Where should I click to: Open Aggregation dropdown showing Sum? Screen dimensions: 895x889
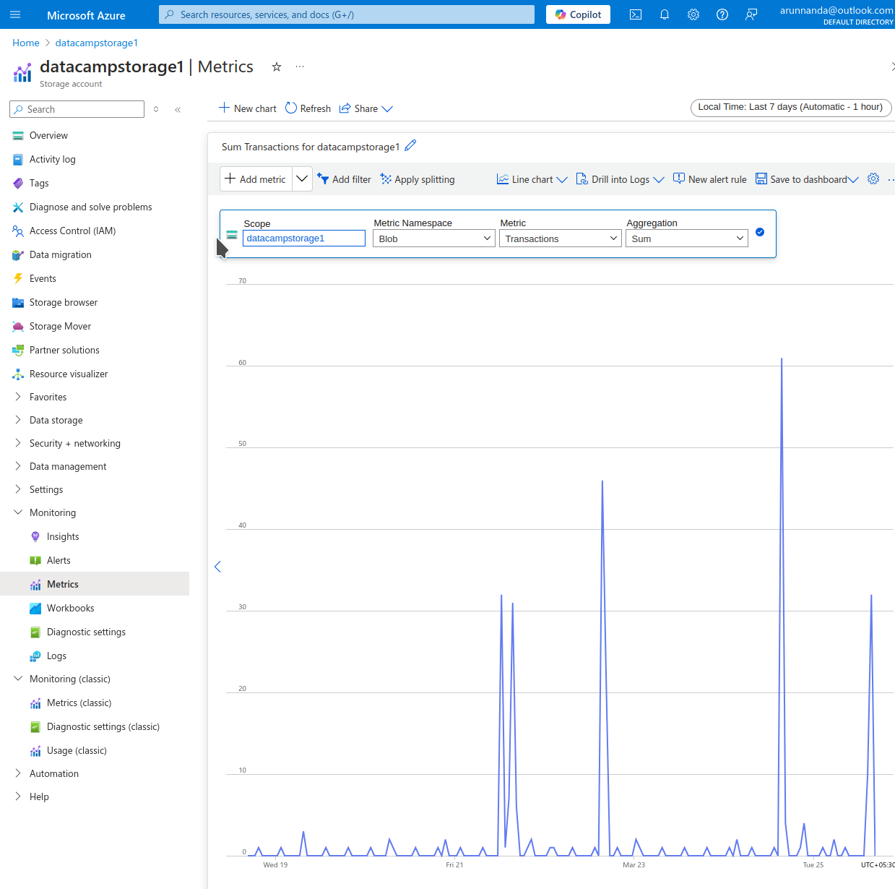pos(687,239)
